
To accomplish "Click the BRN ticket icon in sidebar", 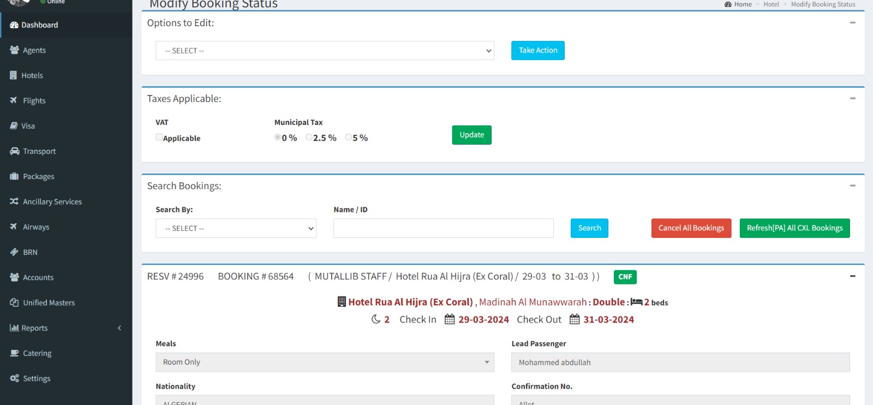I will [x=14, y=252].
